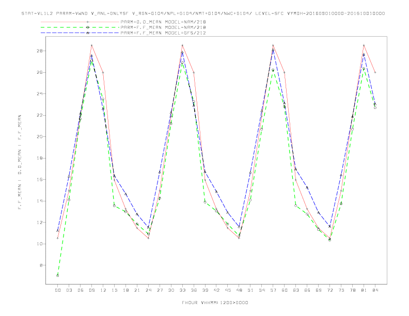The height and width of the screenshot is (316, 409).
Task: Click x-axis tick label 57
Action: coord(273,290)
